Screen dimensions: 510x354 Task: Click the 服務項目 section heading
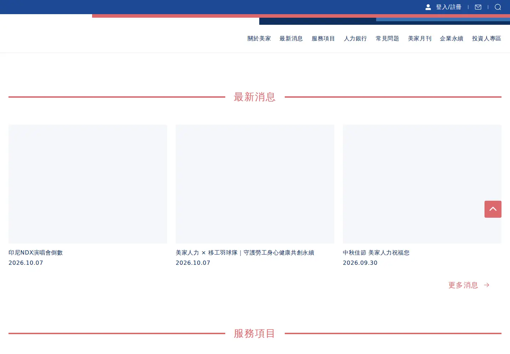coord(255,333)
